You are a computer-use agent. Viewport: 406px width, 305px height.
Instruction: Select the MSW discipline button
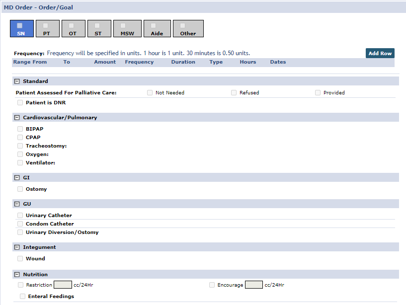click(127, 28)
